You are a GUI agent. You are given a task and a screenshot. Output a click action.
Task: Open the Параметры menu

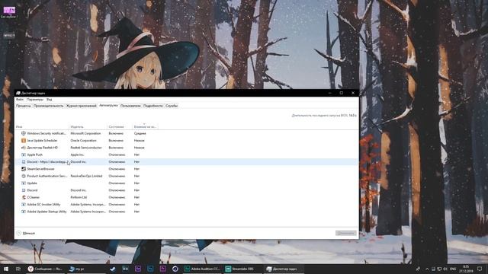(35, 100)
